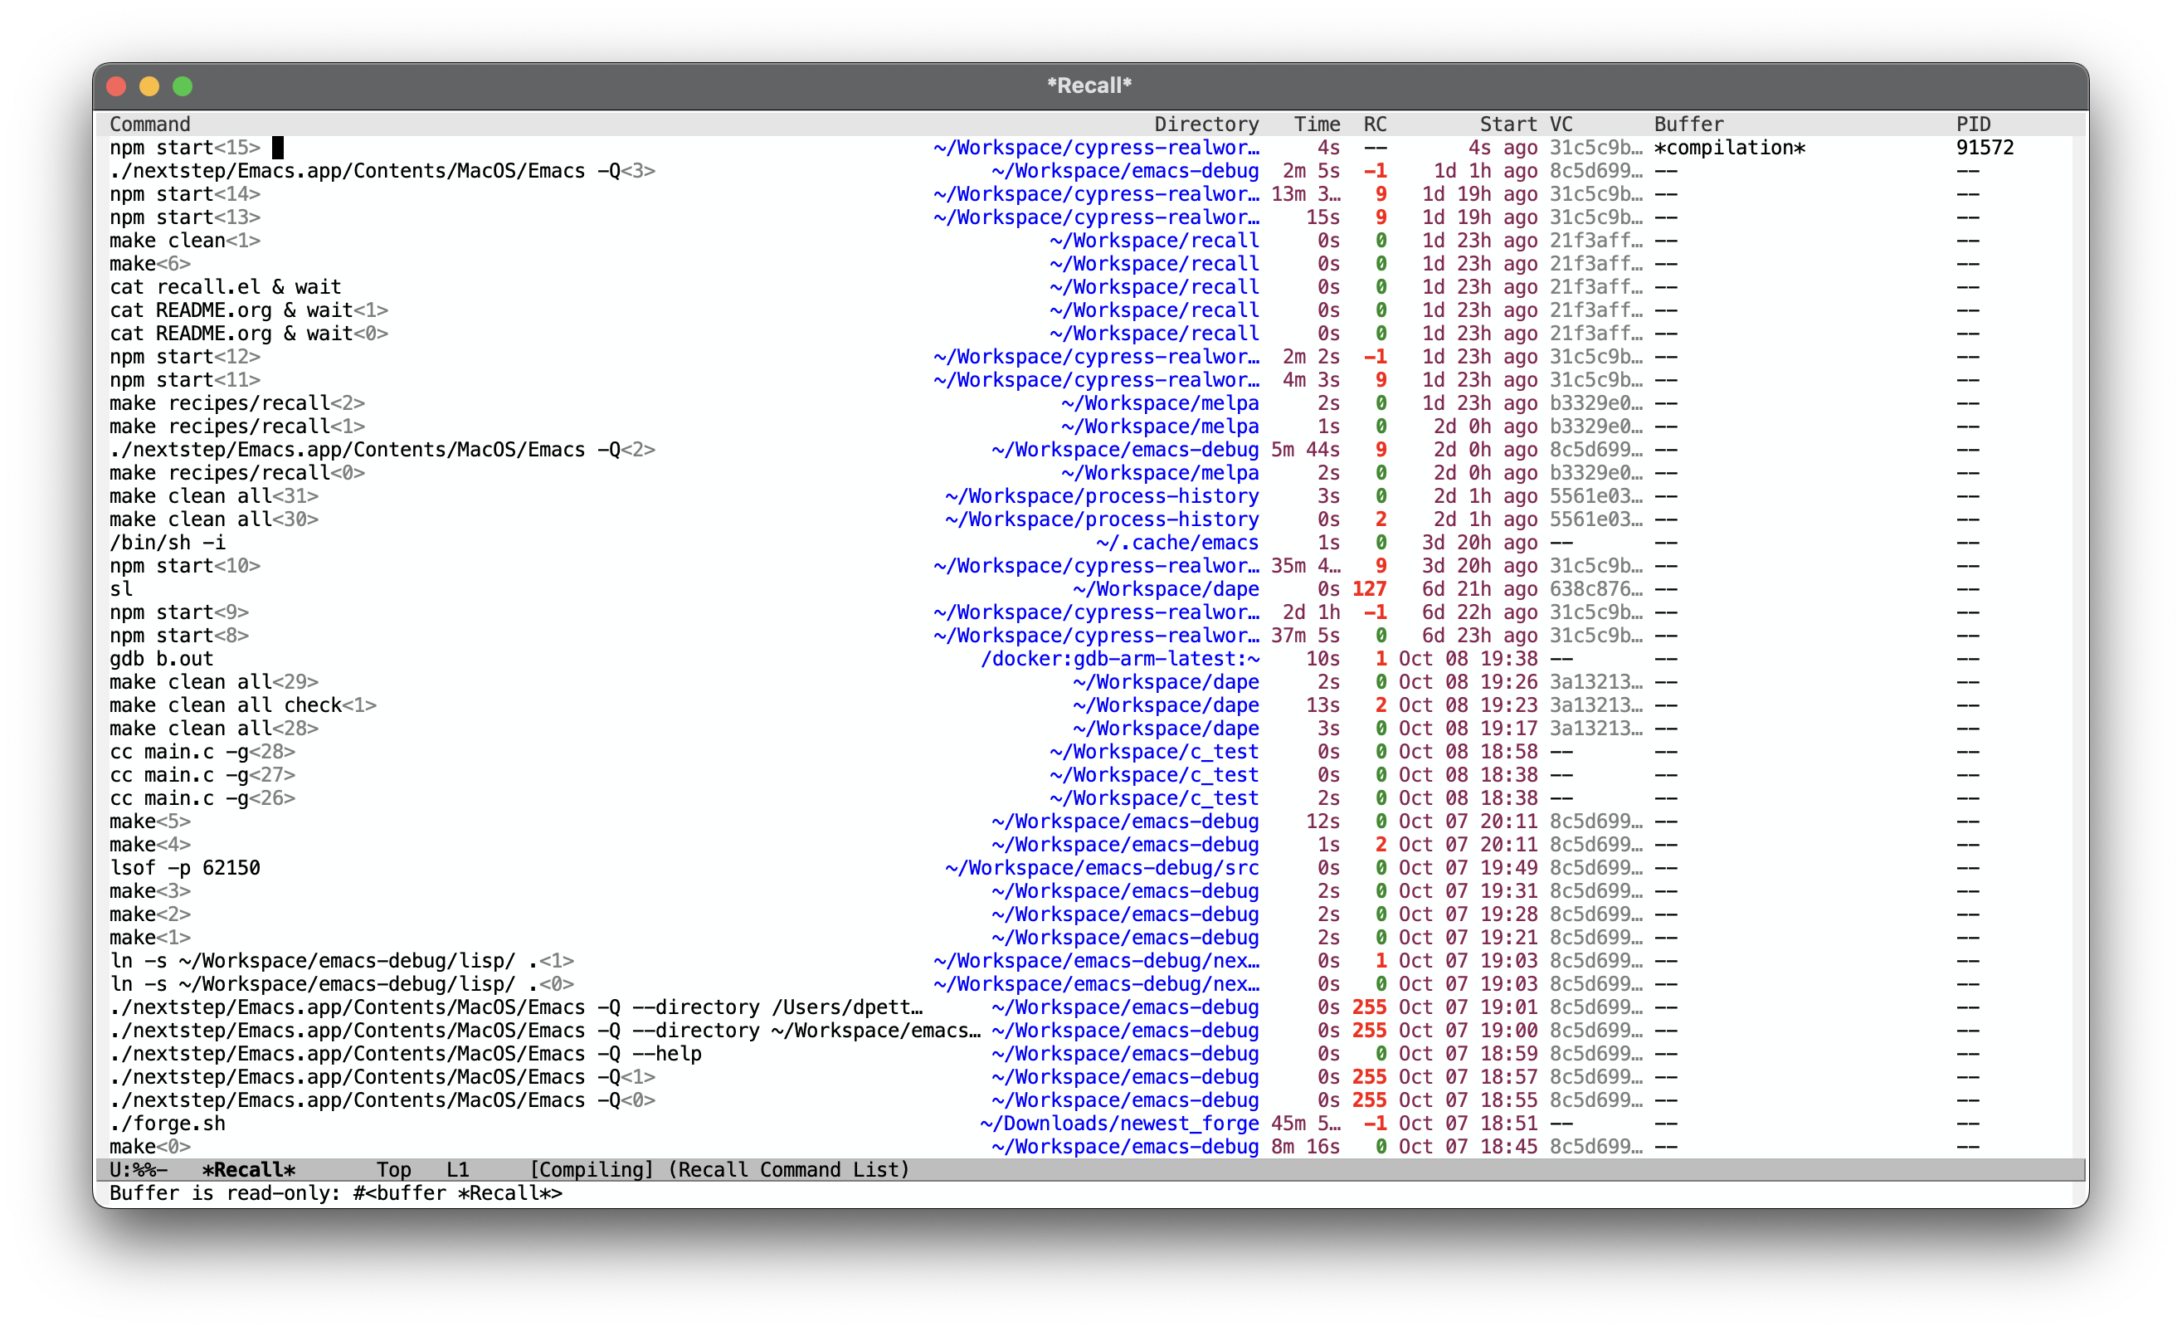Click the yellow minimize window button
Screen dimensions: 2182x1331
[x=149, y=86]
